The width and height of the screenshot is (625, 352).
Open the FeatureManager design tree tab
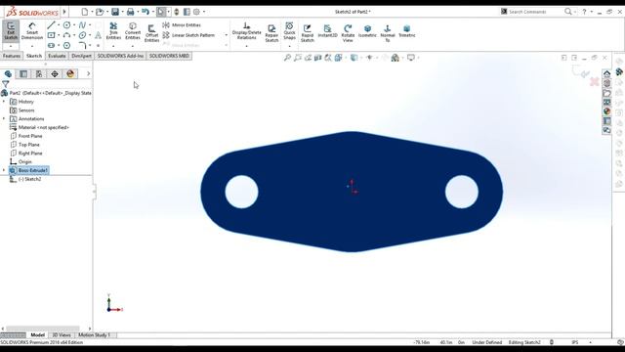point(8,74)
